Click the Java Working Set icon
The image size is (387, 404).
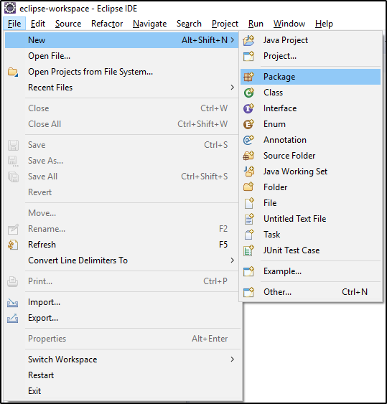249,172
